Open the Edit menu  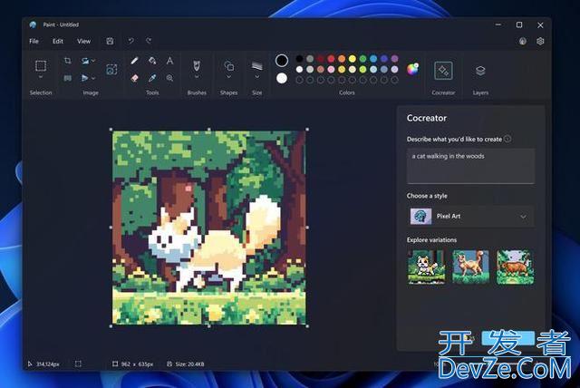click(58, 41)
